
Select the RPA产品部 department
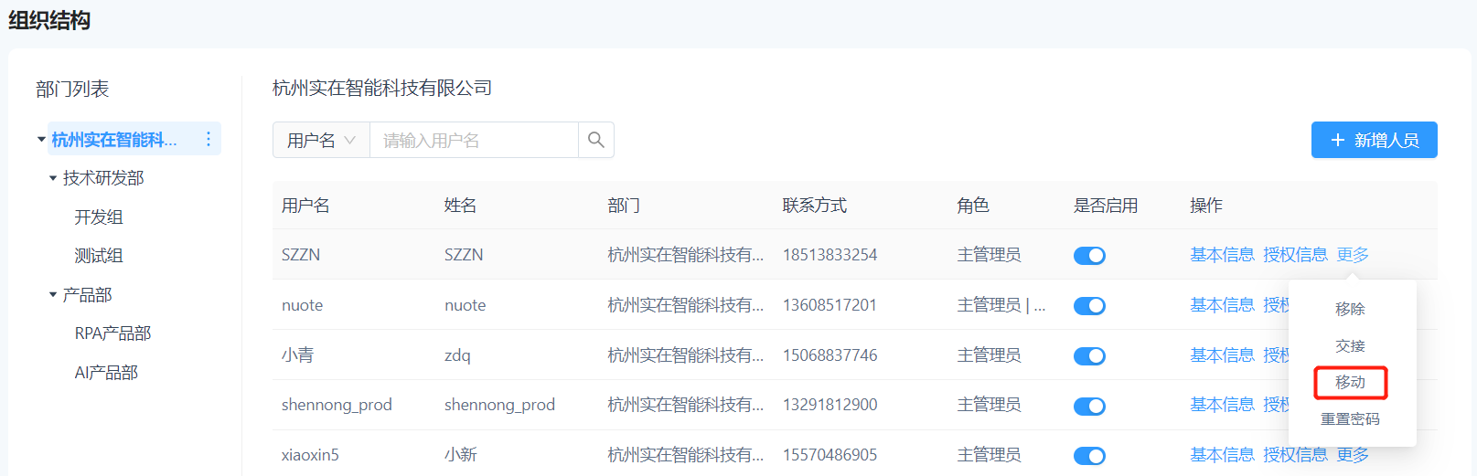point(112,333)
